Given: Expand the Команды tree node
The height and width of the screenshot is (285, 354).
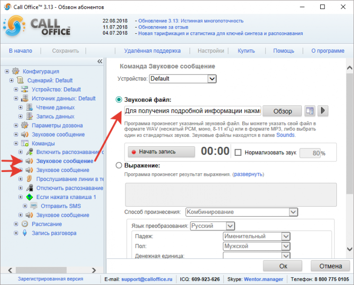Looking at the screenshot, I should [16, 143].
